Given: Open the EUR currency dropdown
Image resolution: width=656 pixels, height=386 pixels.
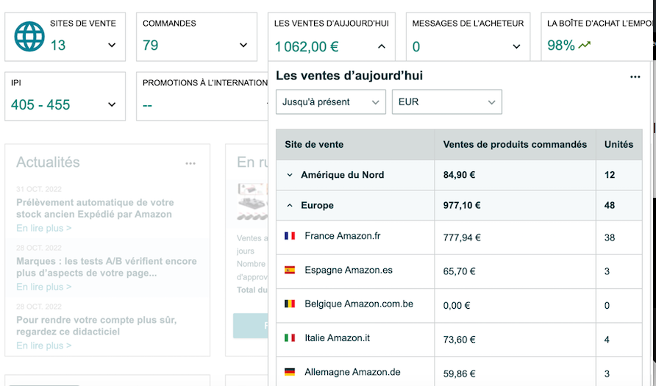Looking at the screenshot, I should click(x=447, y=101).
